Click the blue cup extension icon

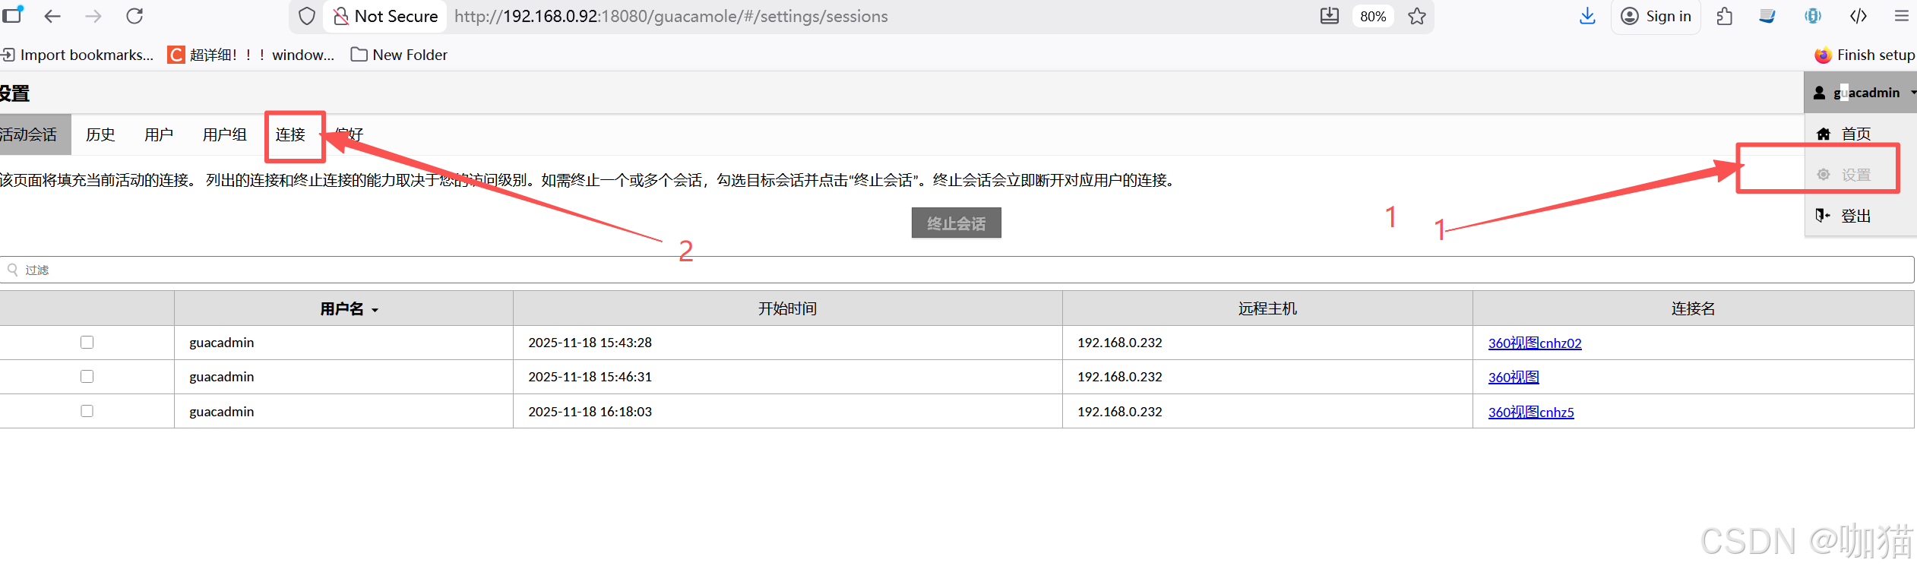tap(1767, 16)
